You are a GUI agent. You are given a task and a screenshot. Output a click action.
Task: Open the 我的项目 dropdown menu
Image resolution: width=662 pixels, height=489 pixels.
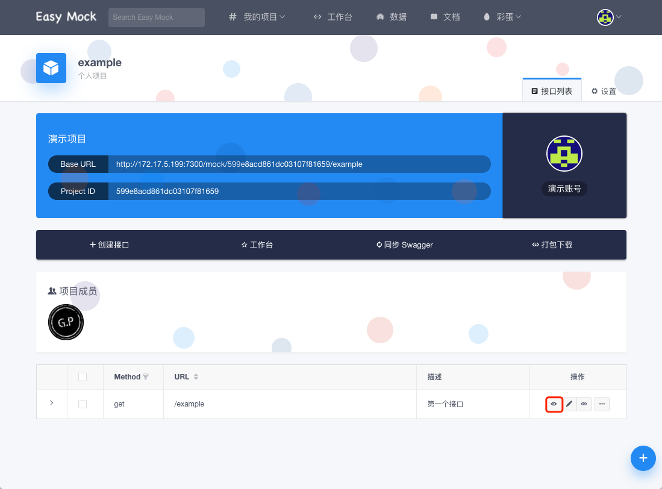[x=257, y=17]
